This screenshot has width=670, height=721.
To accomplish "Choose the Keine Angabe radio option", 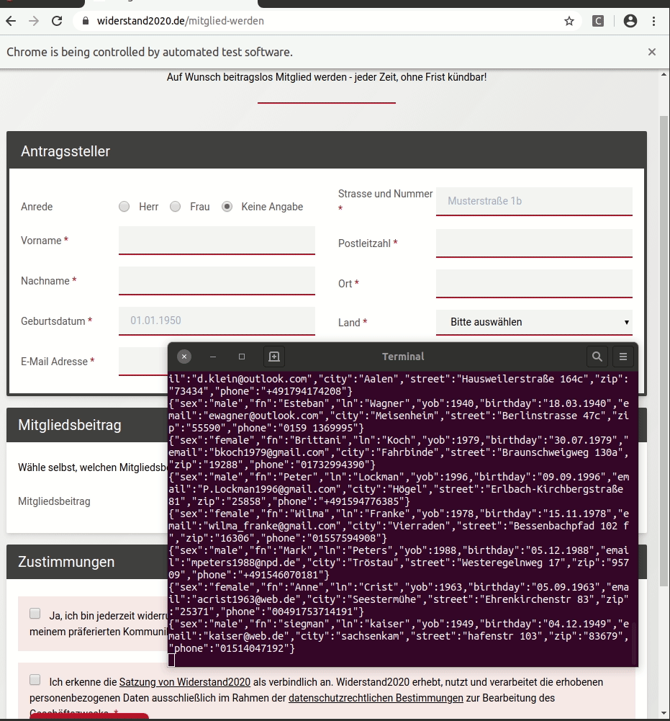I will click(227, 207).
